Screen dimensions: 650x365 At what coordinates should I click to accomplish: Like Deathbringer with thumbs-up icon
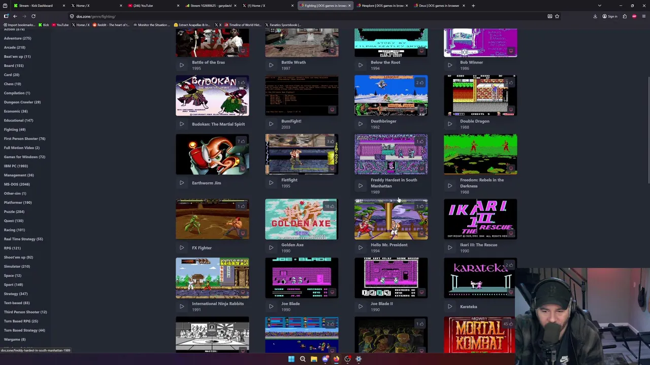[420, 83]
